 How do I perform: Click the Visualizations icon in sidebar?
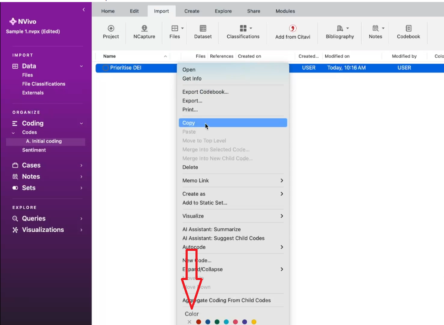pos(15,230)
